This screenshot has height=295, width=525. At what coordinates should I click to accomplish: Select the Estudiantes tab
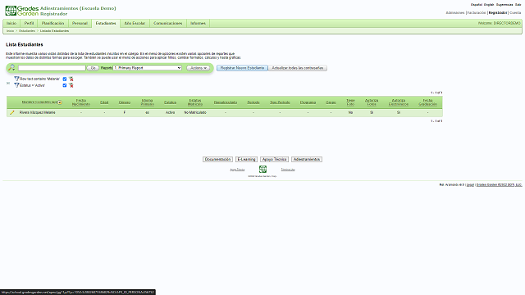click(x=106, y=23)
